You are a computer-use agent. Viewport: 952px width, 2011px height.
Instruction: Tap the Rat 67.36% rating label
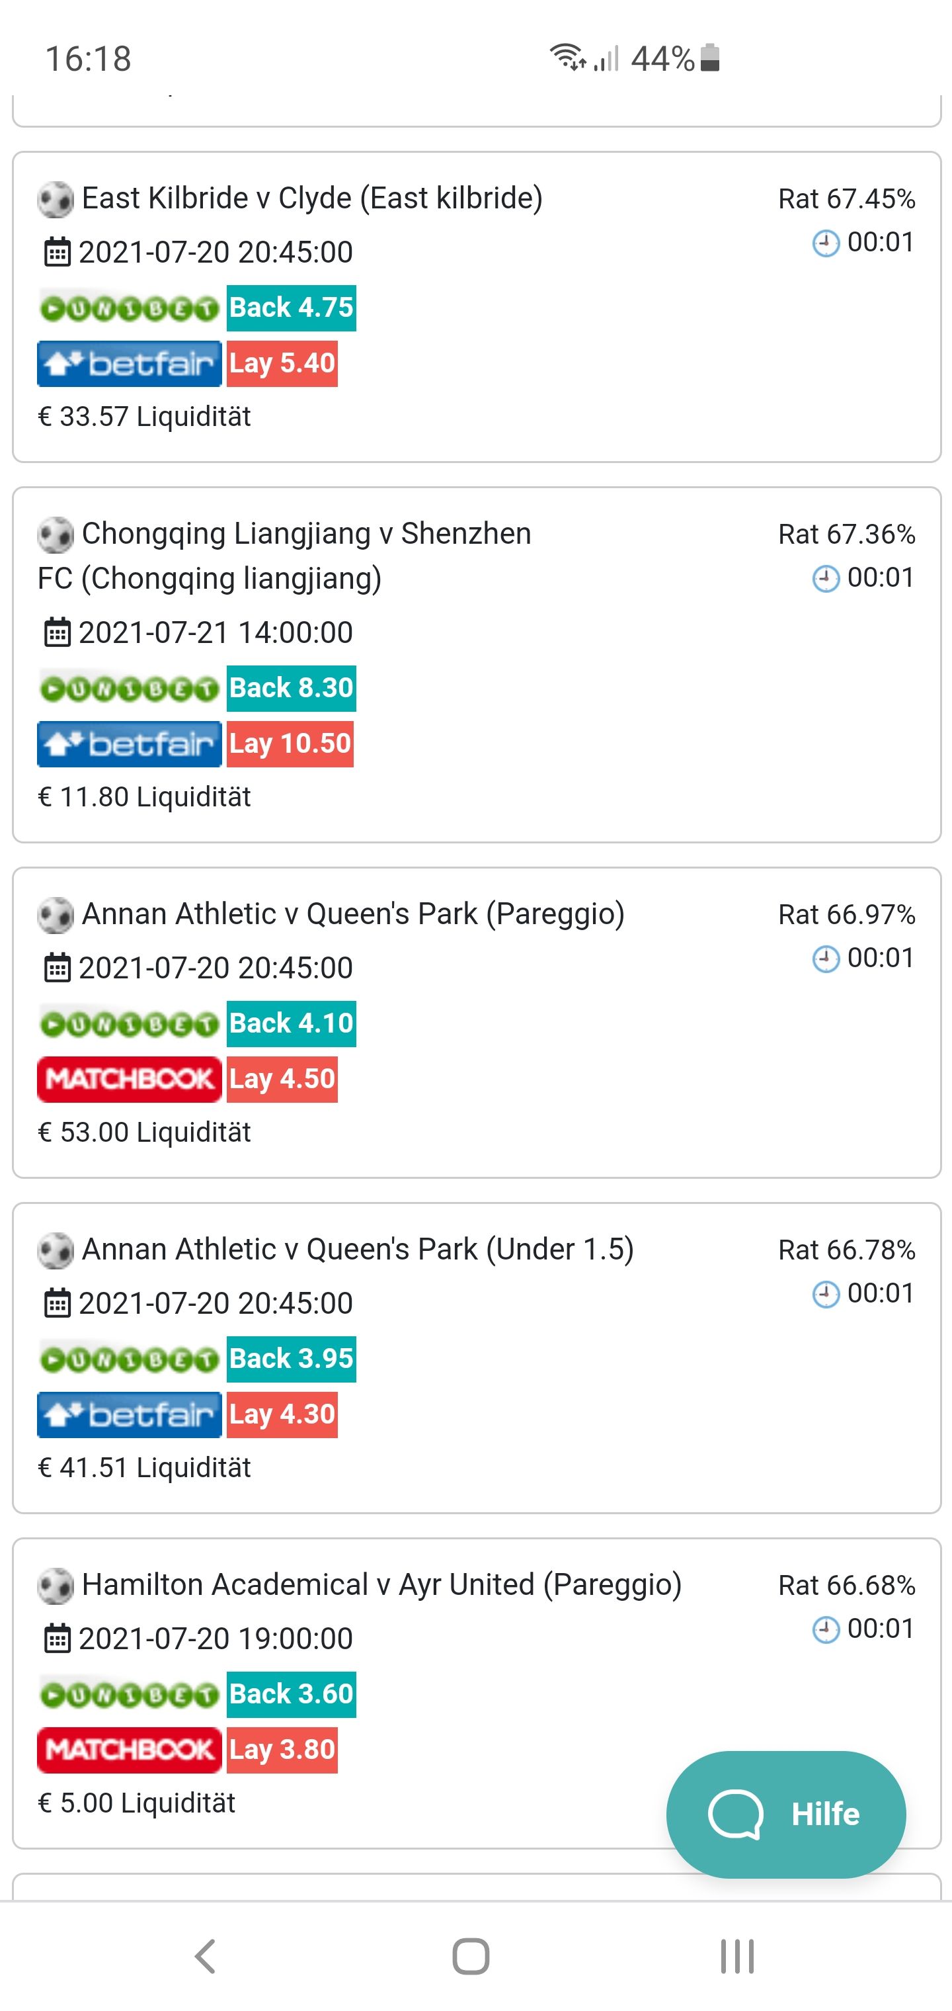tap(847, 535)
